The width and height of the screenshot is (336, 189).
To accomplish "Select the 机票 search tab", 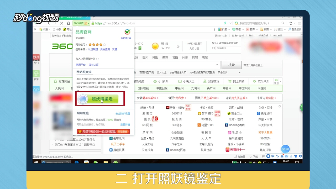I will pos(205,57).
